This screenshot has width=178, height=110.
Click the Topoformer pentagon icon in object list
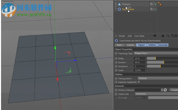pos(119,9)
